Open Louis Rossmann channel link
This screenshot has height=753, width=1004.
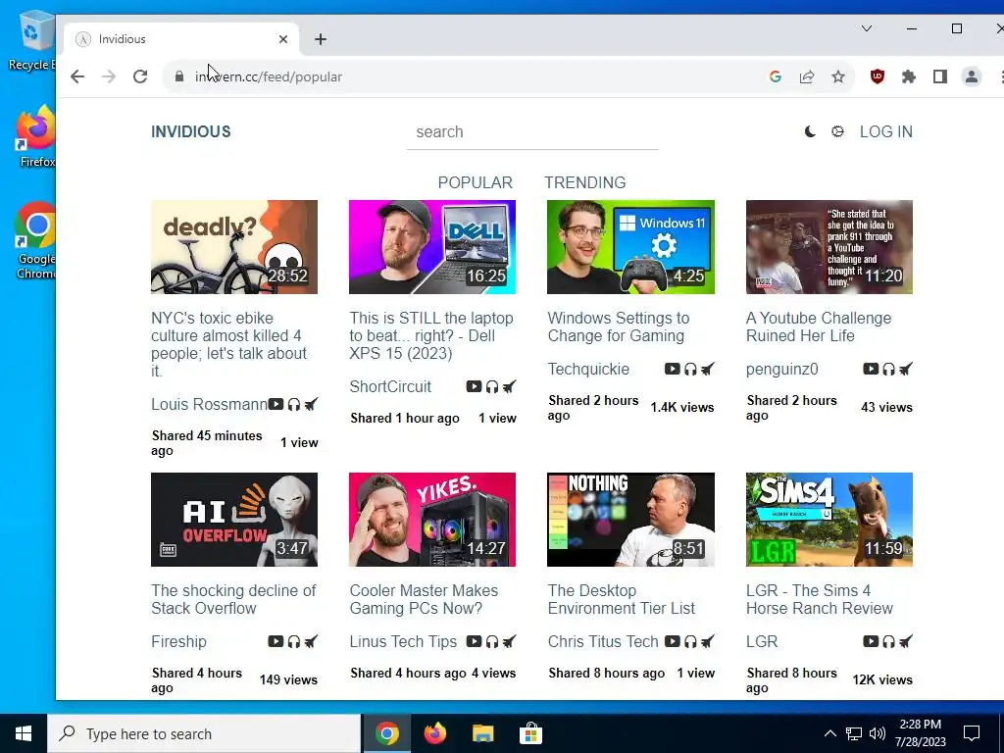210,404
